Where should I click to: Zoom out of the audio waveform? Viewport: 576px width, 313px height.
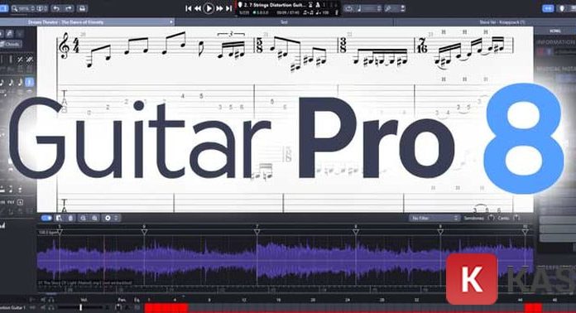83,219
